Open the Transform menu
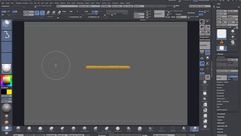 [115, 3]
